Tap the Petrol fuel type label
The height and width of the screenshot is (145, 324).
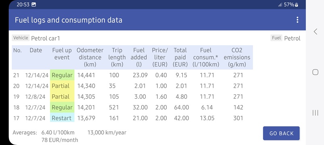[292, 38]
